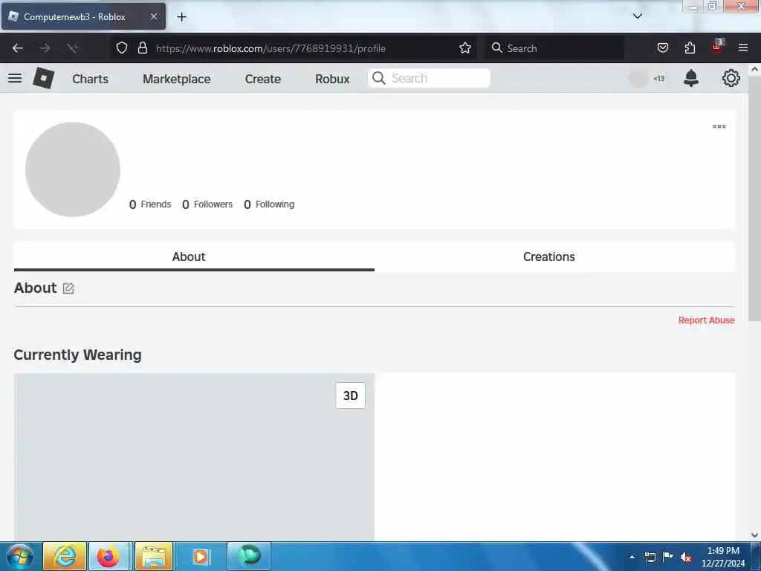This screenshot has width=761, height=571.
Task: Open the tracking protection shield icon
Action: pos(122,48)
